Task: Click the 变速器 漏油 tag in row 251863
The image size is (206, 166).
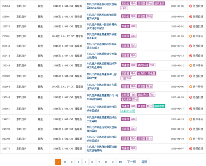Action: pos(145,87)
